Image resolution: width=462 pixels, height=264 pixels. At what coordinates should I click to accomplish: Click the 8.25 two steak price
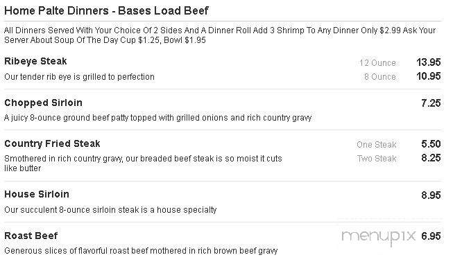431,158
